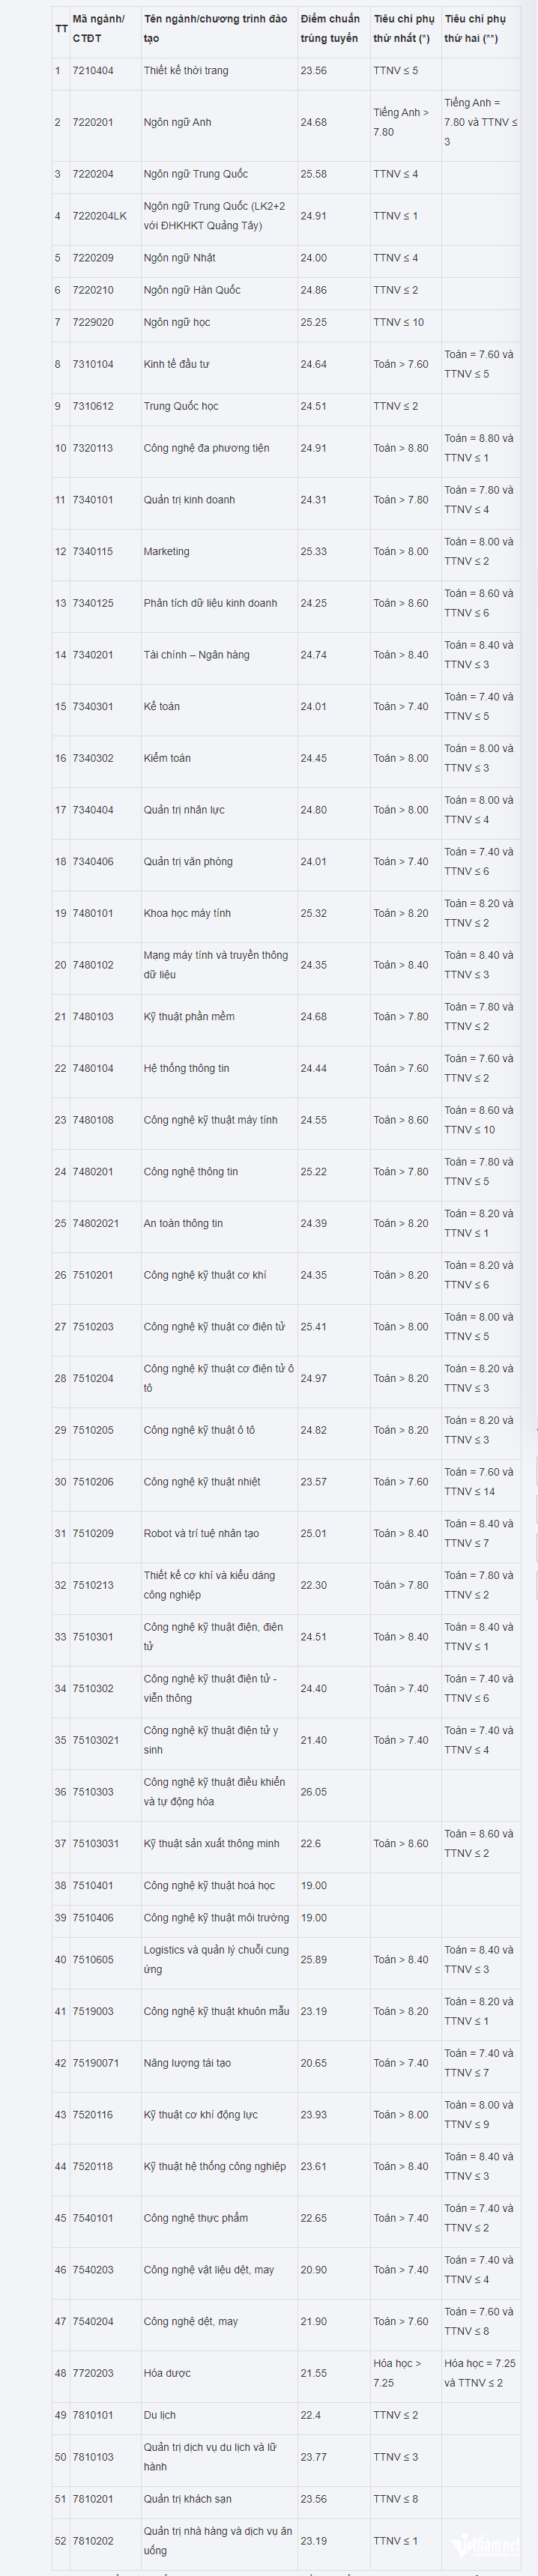This screenshot has height=2576, width=538.
Task: Click the 'Hóa học > 7.25' criterion cell
Action: [398, 2373]
